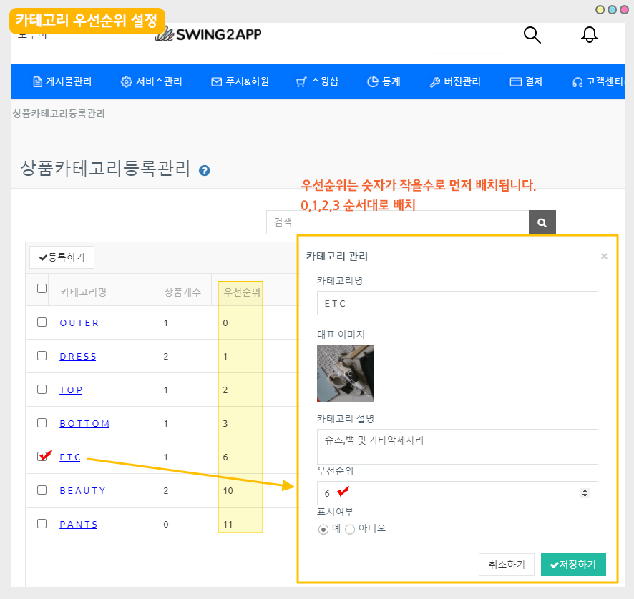Open 서비스관리 menu with gear icon
Screen dimensions: 634x599
coord(152,81)
